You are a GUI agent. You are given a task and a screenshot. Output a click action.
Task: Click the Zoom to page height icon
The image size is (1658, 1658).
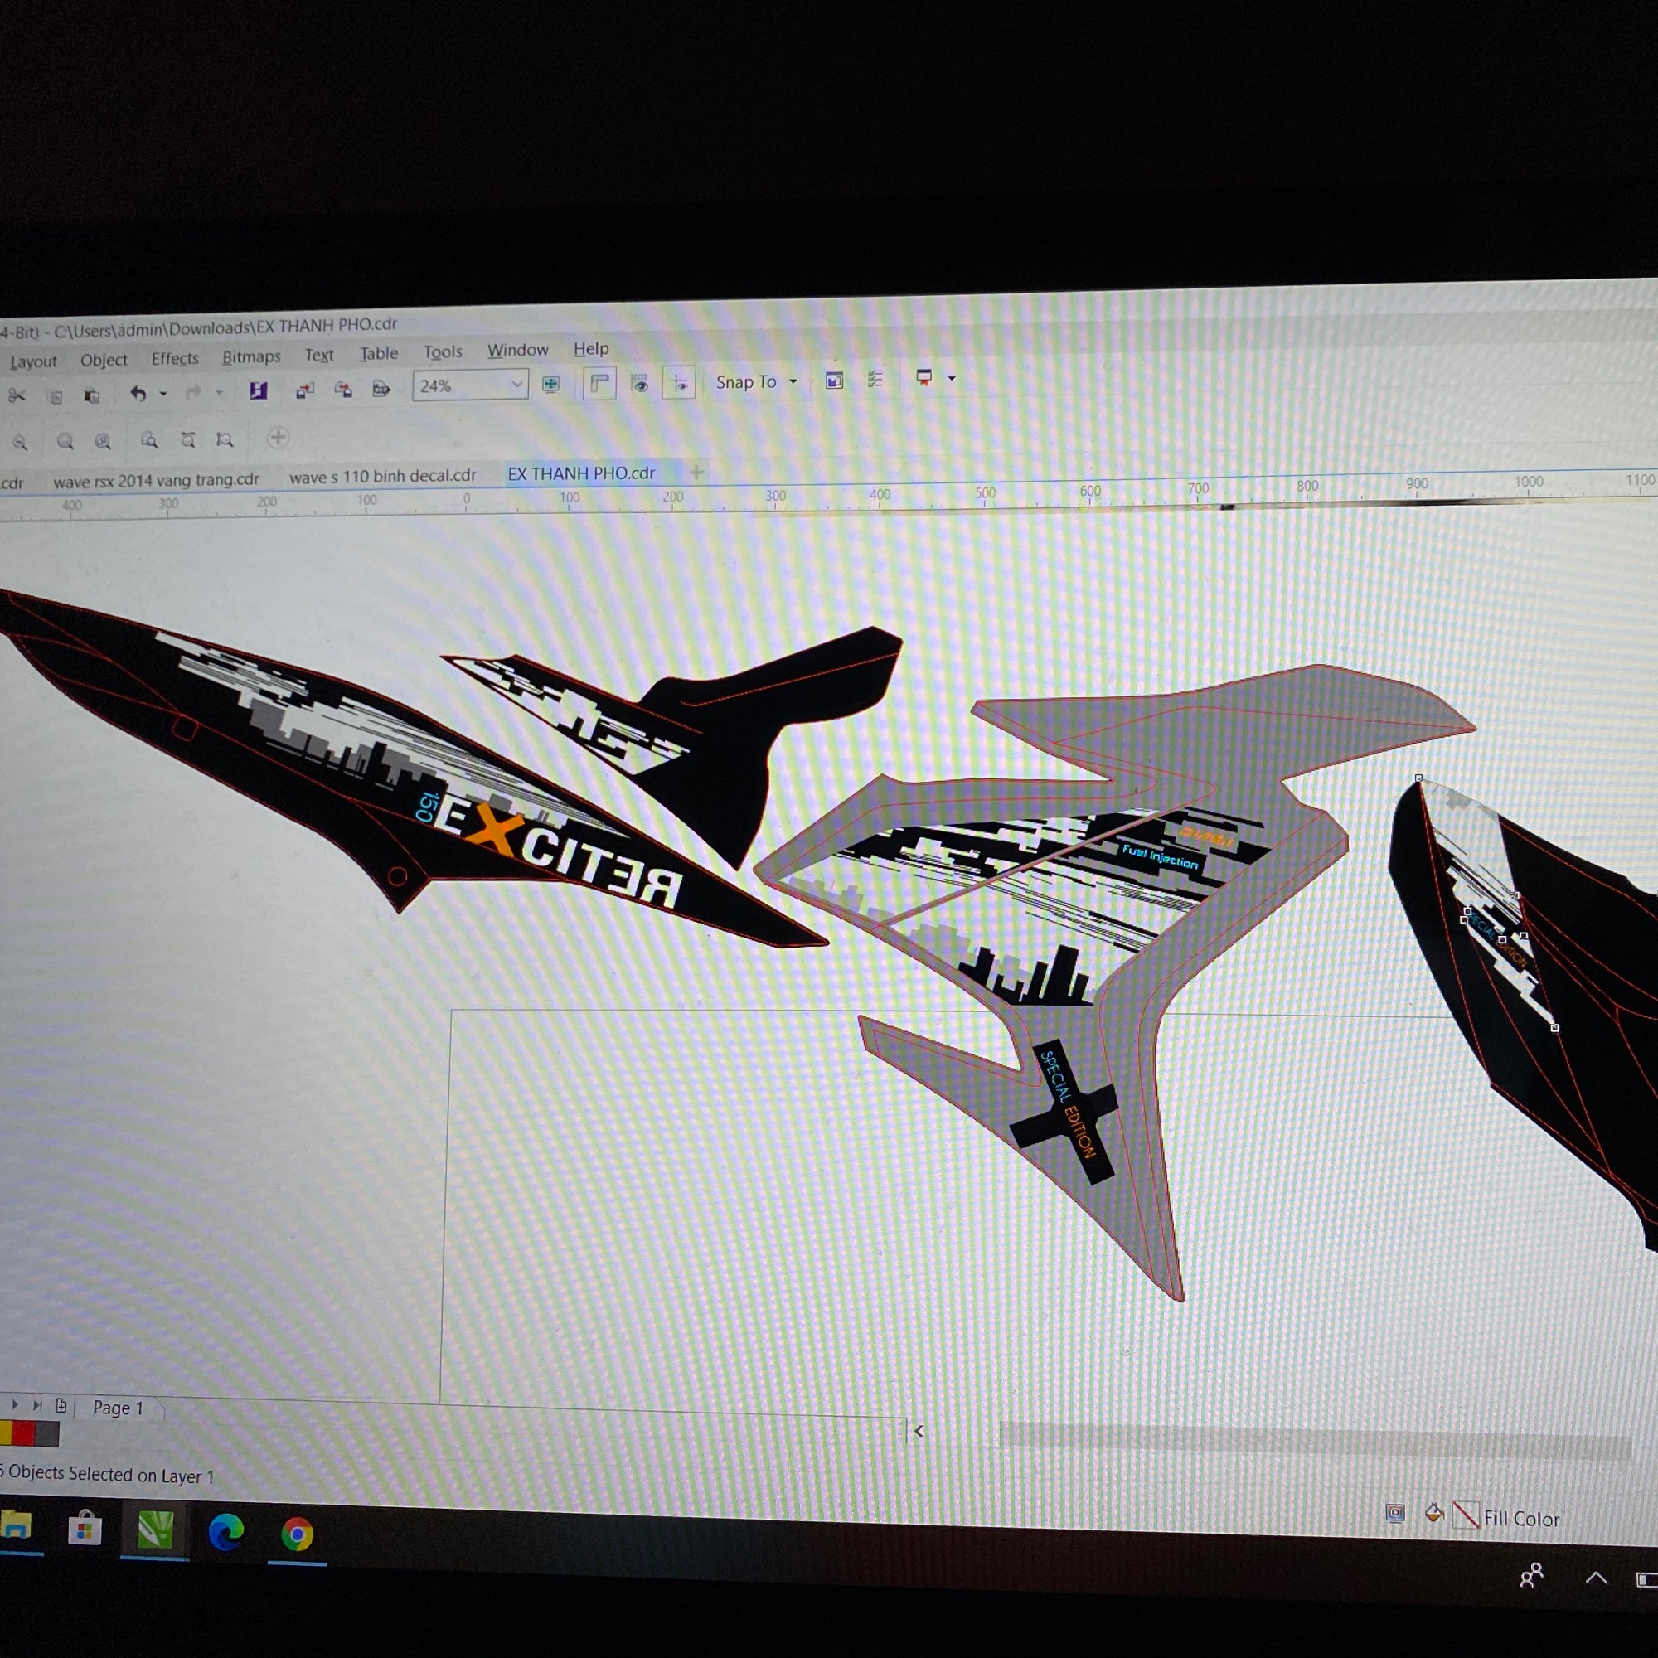[x=225, y=439]
